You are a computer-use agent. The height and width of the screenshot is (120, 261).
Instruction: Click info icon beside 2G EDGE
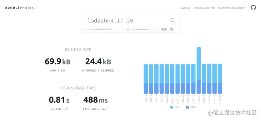point(67,109)
